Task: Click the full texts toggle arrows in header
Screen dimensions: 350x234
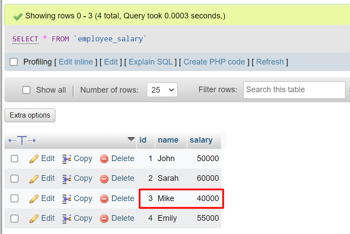Action: click(x=22, y=140)
